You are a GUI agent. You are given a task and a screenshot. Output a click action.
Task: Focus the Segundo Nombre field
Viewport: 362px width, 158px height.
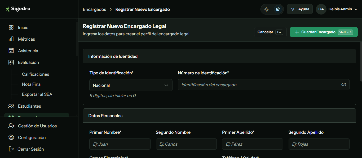point(186,144)
